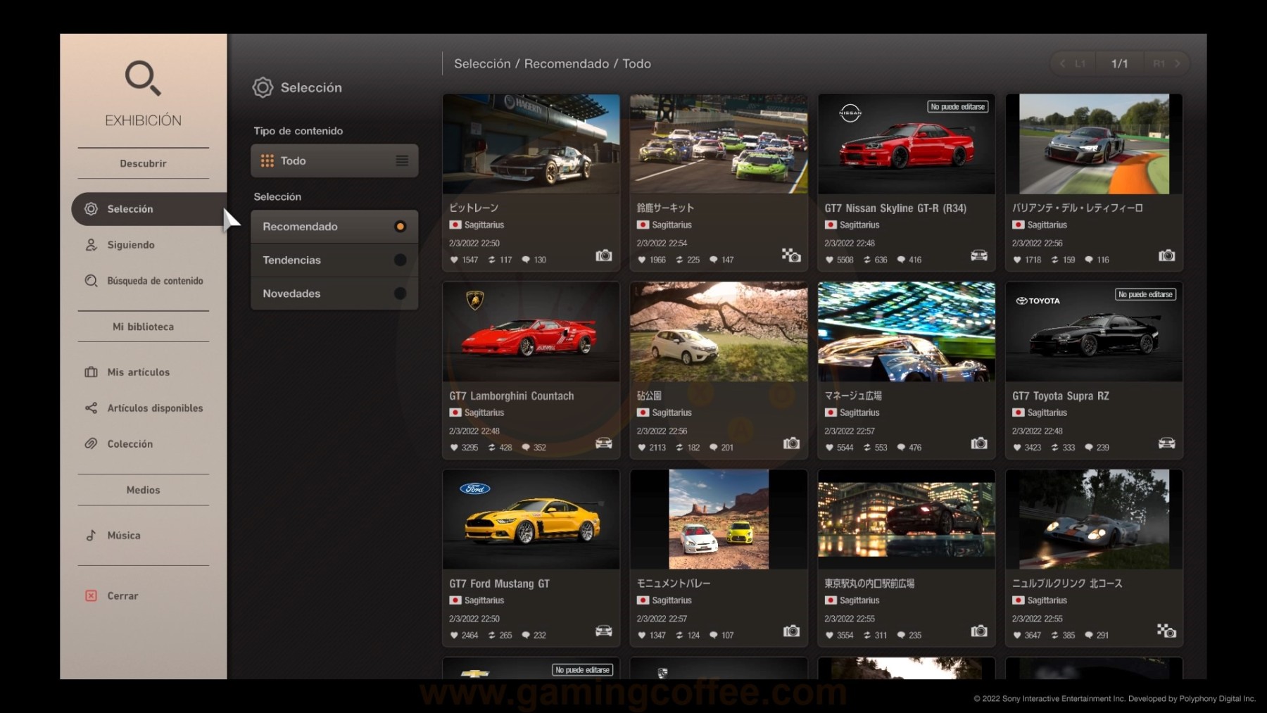Screen dimensions: 1267x713
Task: Click replay icon on ニュルブルクリンク card
Action: (x=1166, y=631)
